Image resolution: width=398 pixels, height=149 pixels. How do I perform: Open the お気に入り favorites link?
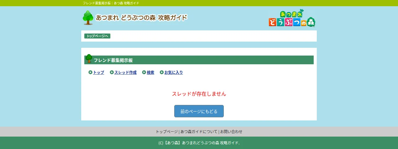click(x=174, y=72)
